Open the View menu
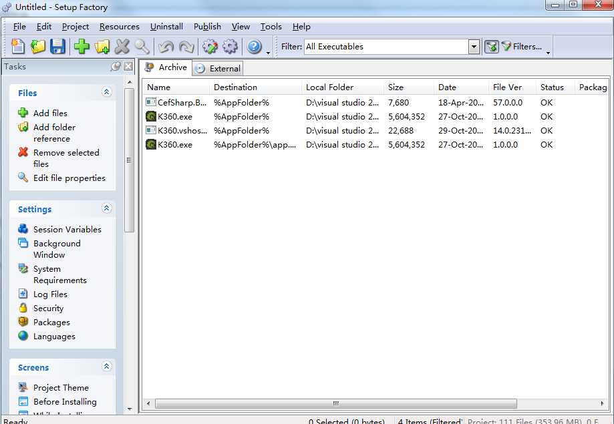The height and width of the screenshot is (424, 614). (241, 27)
